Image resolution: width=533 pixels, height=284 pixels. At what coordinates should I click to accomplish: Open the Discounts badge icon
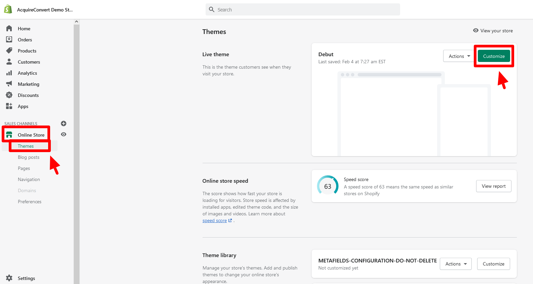click(x=9, y=95)
